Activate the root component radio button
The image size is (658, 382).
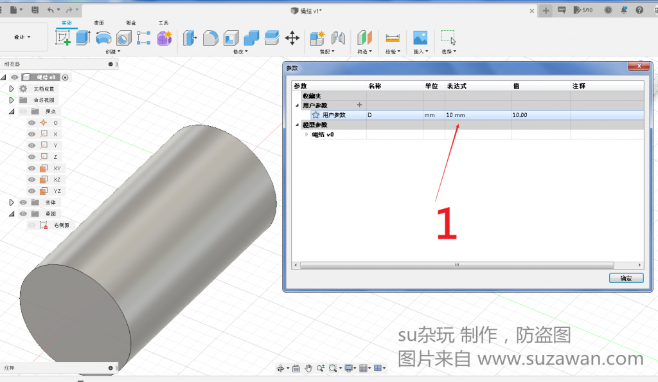(65, 77)
